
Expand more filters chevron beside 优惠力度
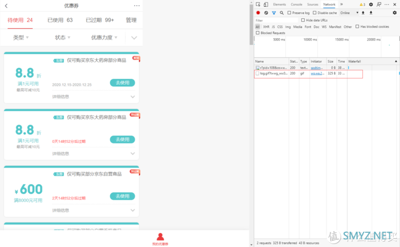click(134, 38)
